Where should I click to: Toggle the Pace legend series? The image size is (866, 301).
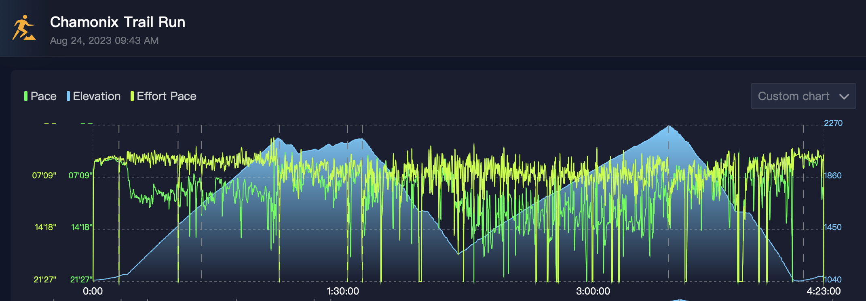40,96
